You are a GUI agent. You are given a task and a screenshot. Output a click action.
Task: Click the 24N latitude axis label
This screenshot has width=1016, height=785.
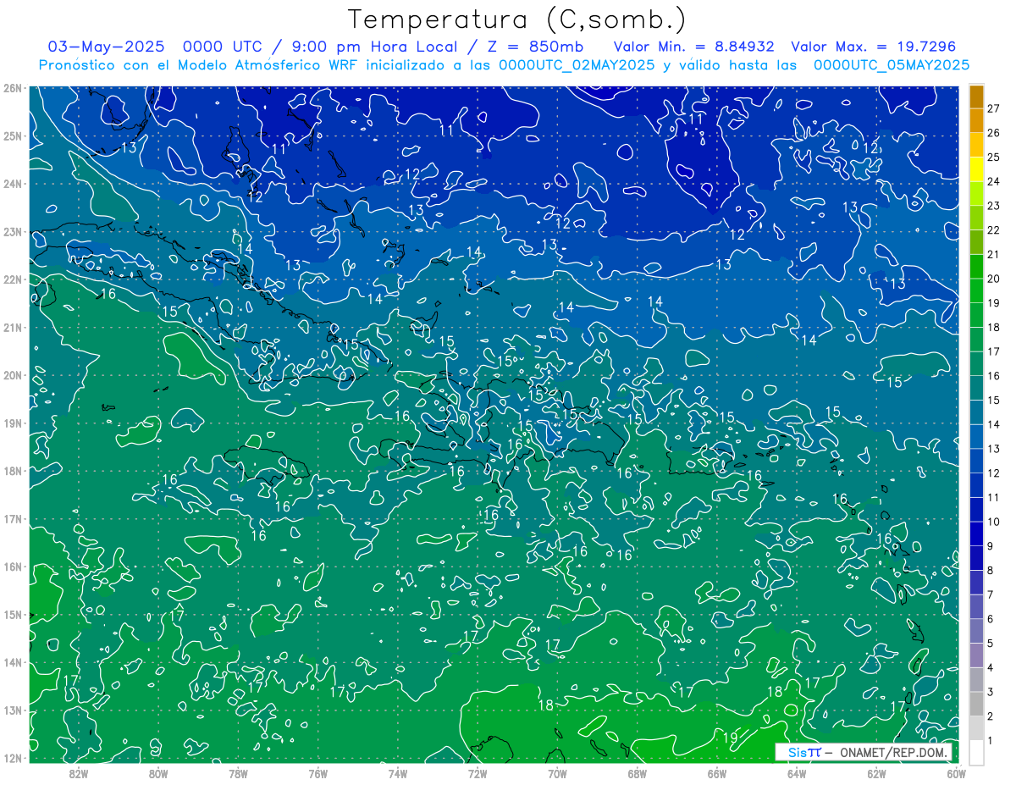(12, 184)
